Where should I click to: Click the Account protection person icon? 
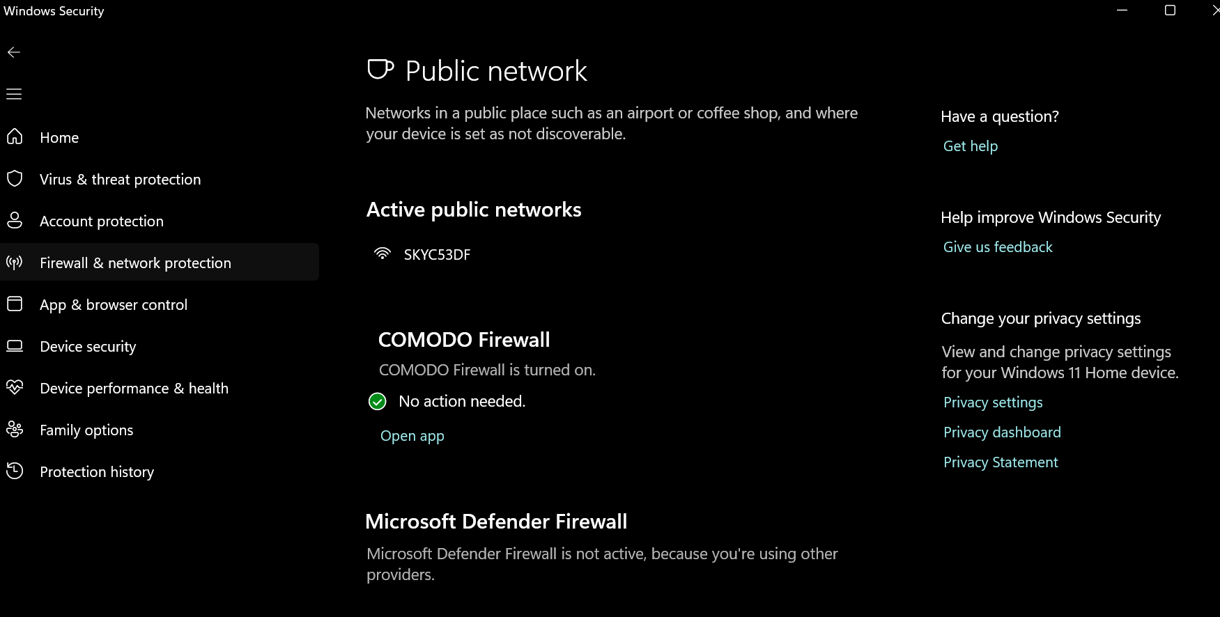pyautogui.click(x=15, y=220)
